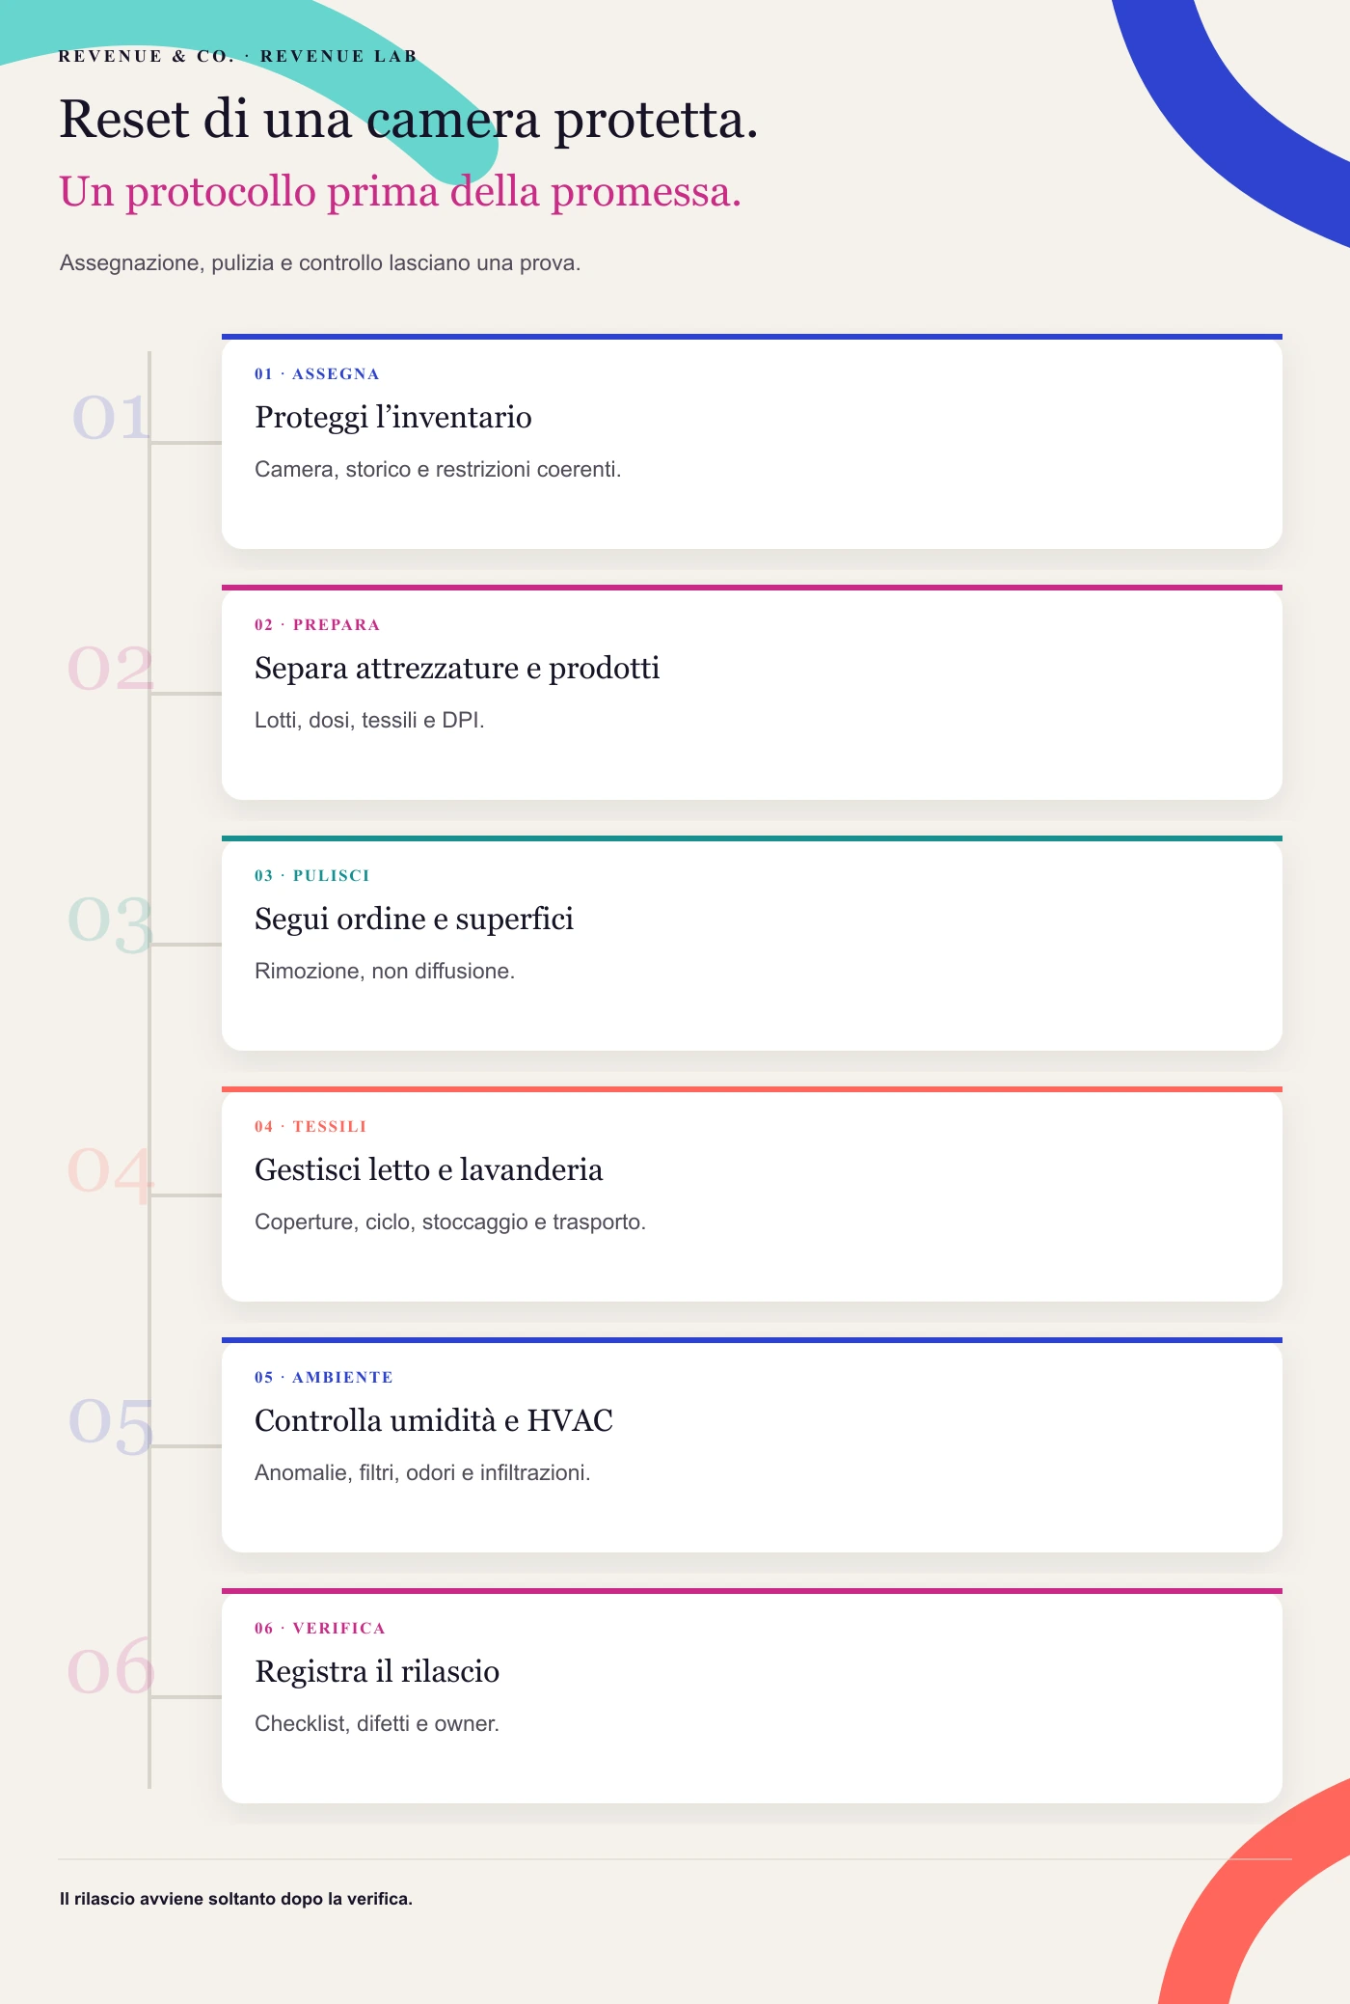
Task: Click the '03 · PULISCI' label
Action: [312, 876]
